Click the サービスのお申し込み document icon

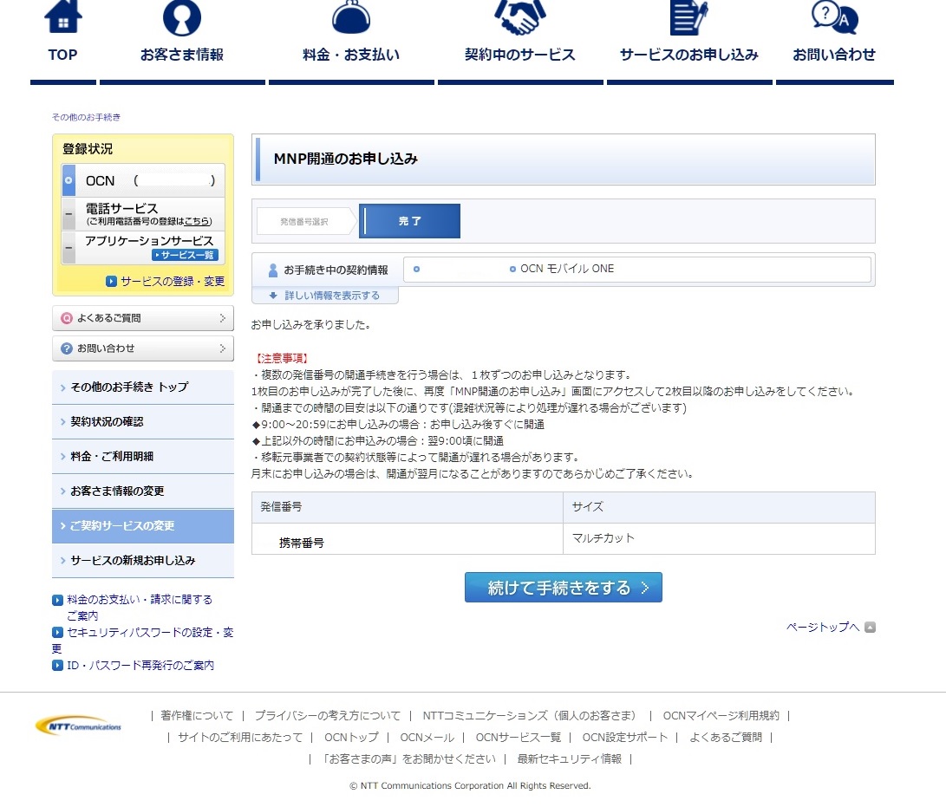688,17
